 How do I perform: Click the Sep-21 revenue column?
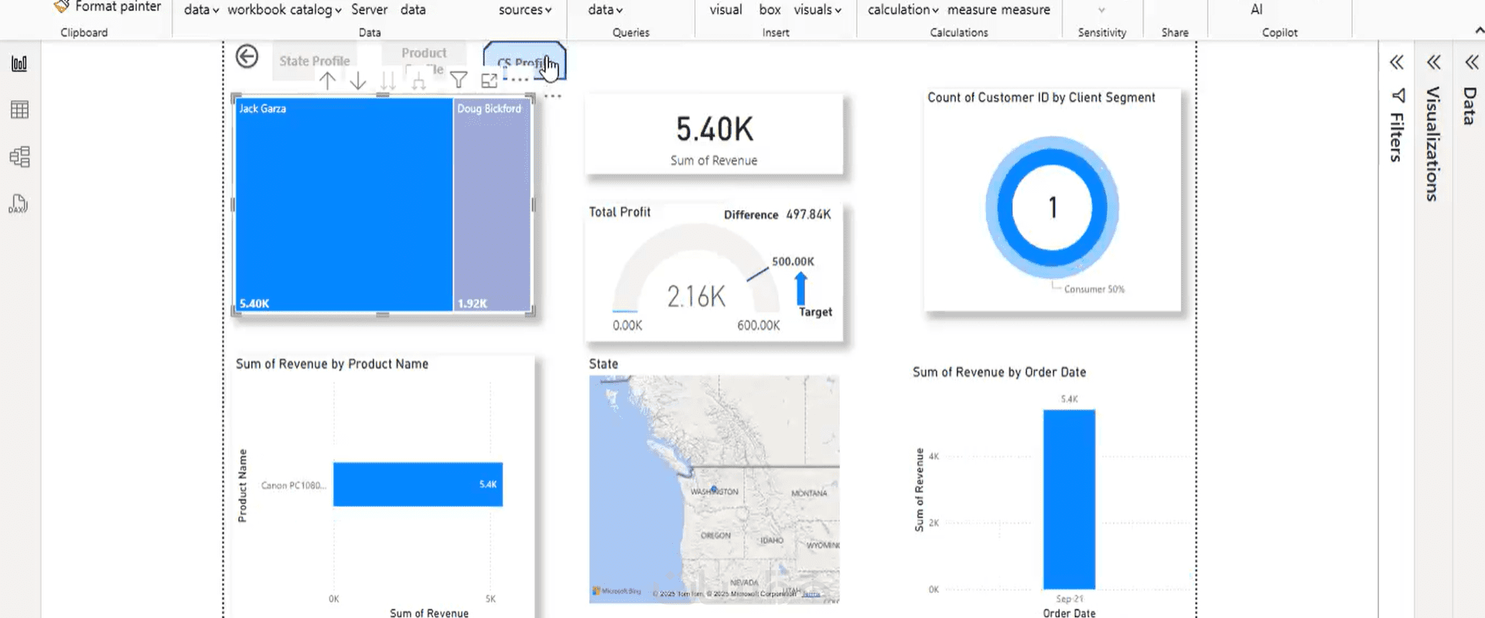[1069, 499]
